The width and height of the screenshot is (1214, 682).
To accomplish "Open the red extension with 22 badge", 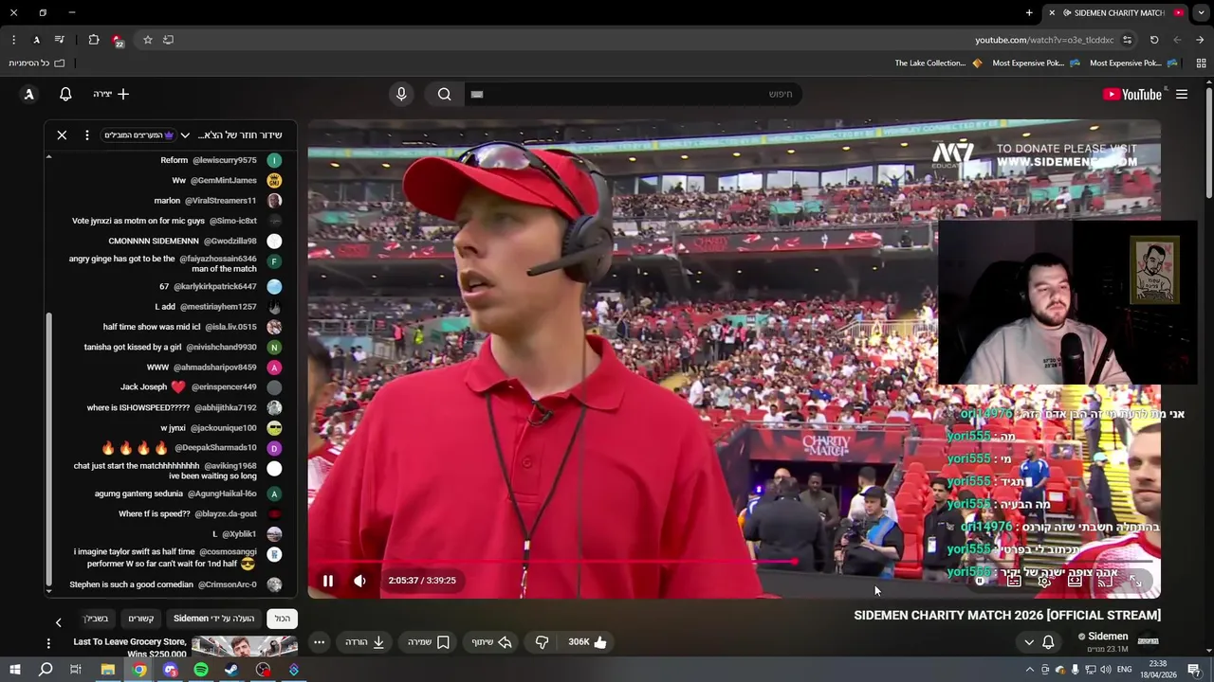I will [x=118, y=41].
